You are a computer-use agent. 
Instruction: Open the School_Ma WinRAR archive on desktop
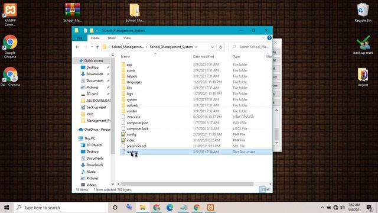[72, 12]
